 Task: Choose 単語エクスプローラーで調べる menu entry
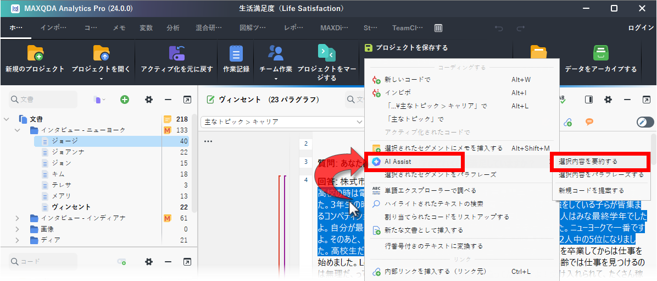click(x=462, y=190)
